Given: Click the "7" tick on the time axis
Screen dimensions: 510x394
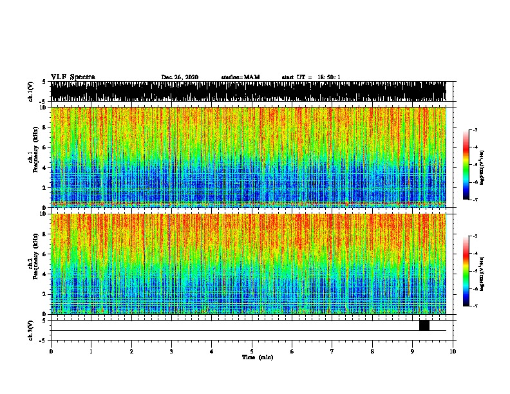Looking at the screenshot, I should coord(332,352).
